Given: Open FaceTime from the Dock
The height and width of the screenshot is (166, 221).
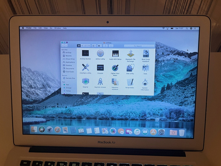Looking at the screenshot, I should 129,131.
